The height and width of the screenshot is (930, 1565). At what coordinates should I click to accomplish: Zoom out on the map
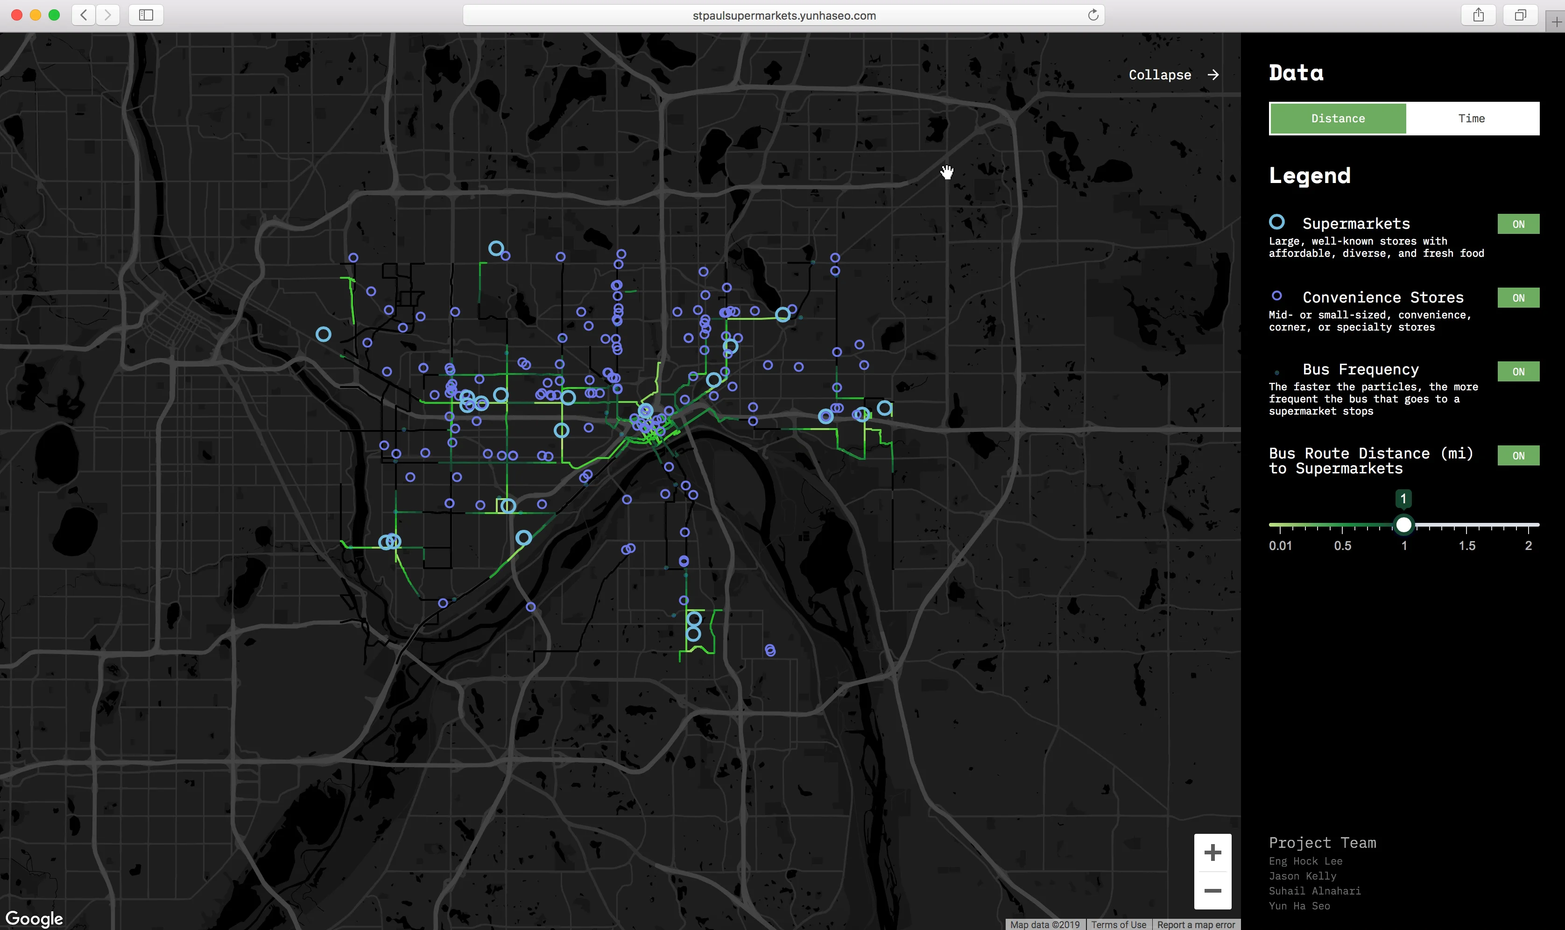coord(1213,890)
